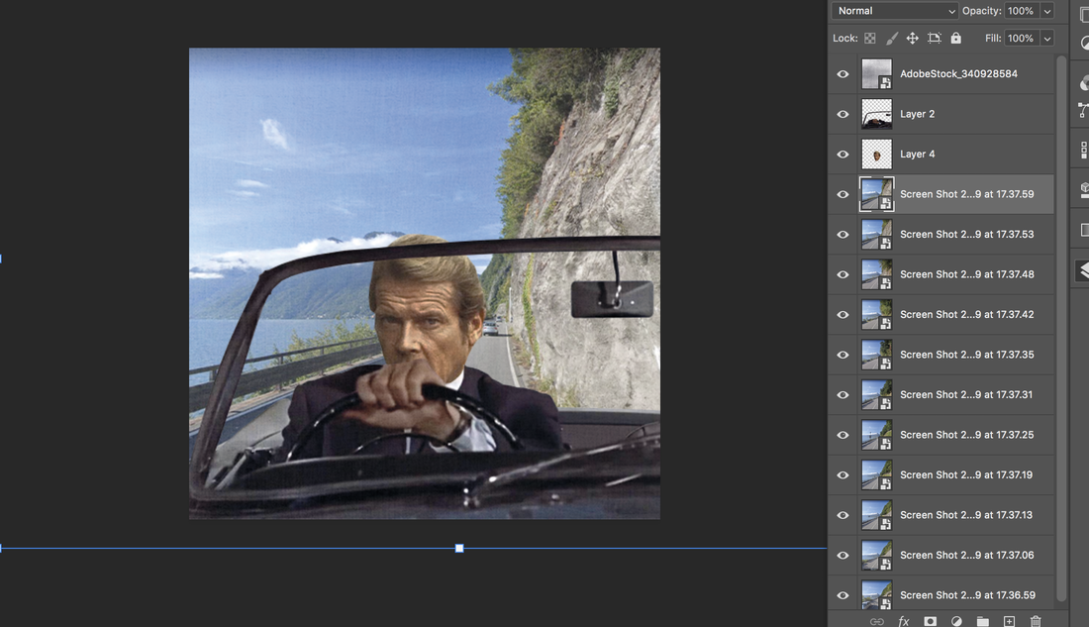
Task: Delete layer with the trash icon
Action: pyautogui.click(x=1036, y=621)
